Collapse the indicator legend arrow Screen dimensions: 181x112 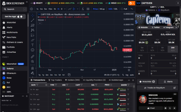point(40,23)
